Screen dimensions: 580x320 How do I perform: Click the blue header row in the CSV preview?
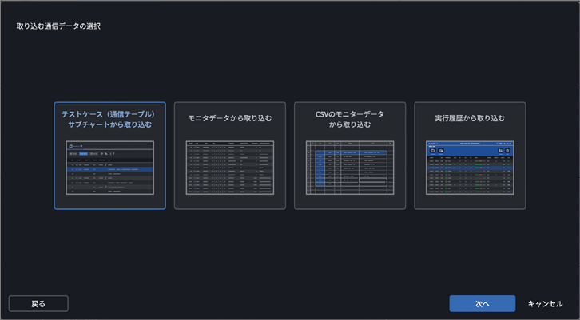click(x=351, y=152)
